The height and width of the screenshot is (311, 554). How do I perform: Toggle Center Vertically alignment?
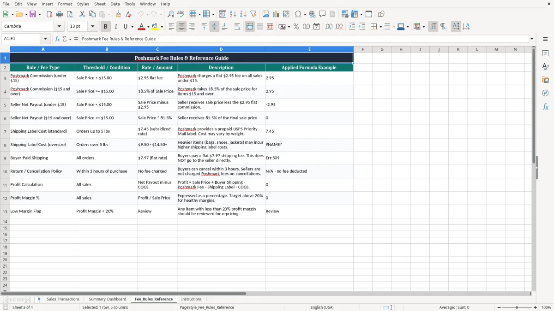pyautogui.click(x=214, y=27)
